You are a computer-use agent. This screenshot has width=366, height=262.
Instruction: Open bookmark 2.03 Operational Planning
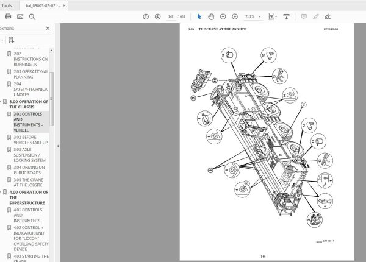point(31,74)
